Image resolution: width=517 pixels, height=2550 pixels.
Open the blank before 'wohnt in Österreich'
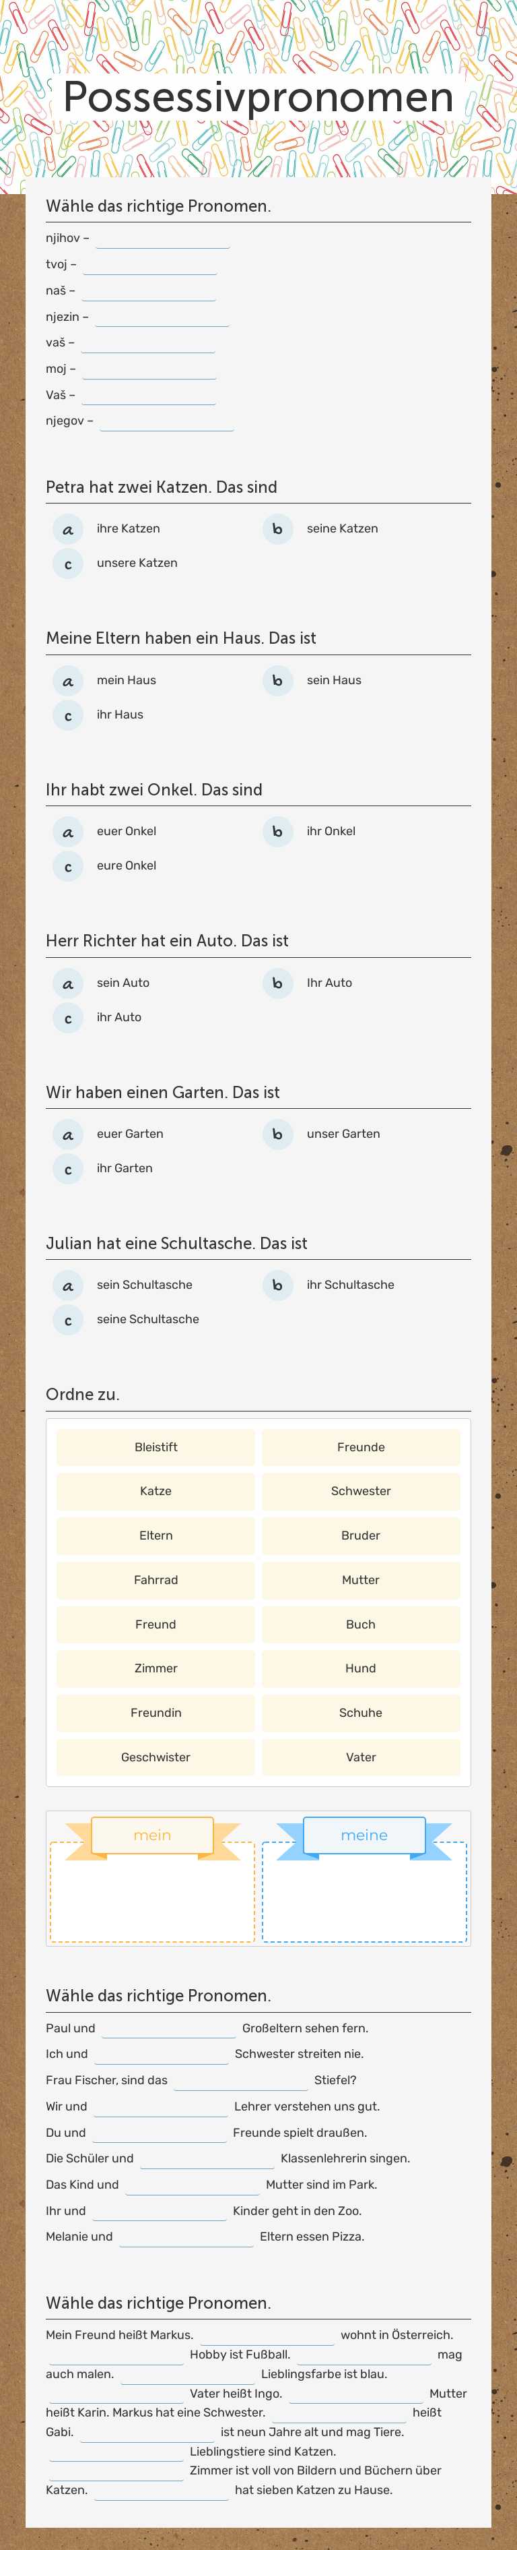coord(267,2335)
